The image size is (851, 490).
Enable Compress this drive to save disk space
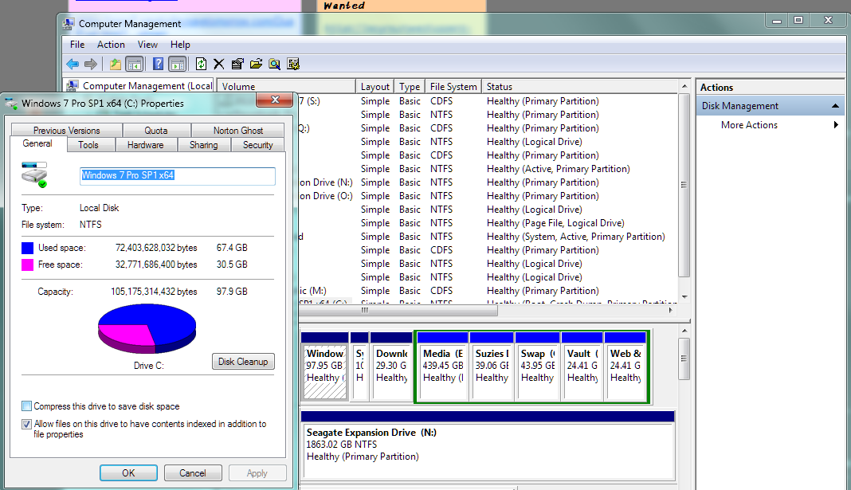click(27, 406)
